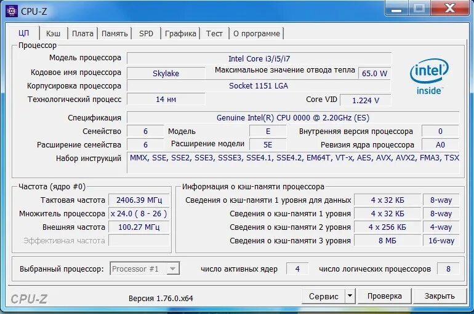Click the Расширение семейства value 6

(145, 145)
